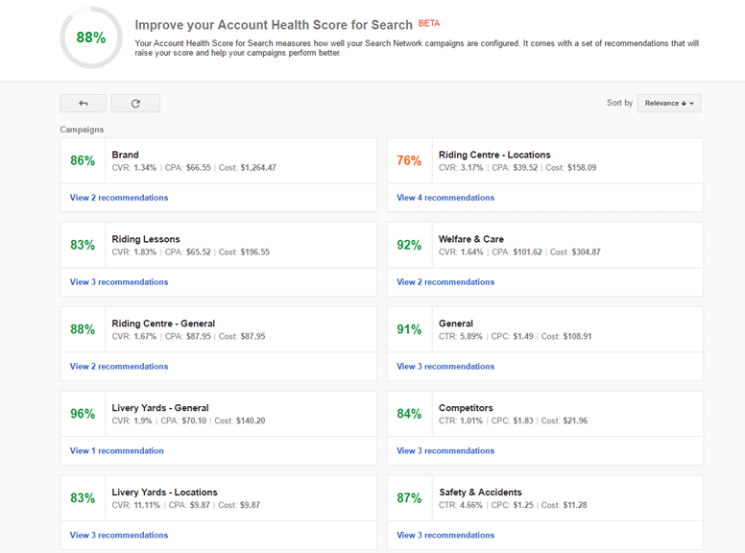
Task: Select the Brand campaign title
Action: tap(125, 155)
